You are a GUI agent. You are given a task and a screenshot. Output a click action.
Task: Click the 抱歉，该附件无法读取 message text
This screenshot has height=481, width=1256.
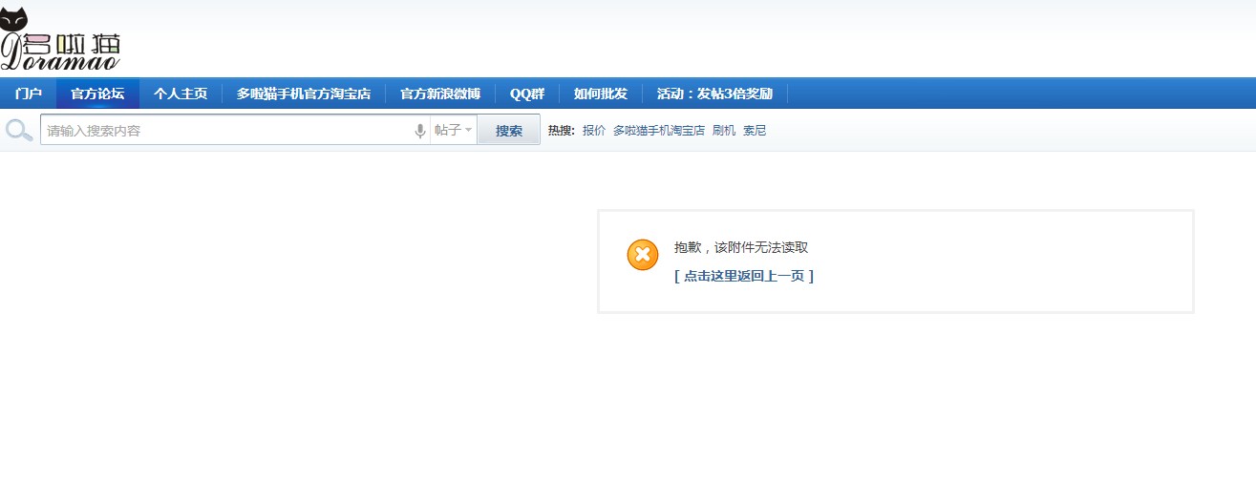[x=741, y=247]
